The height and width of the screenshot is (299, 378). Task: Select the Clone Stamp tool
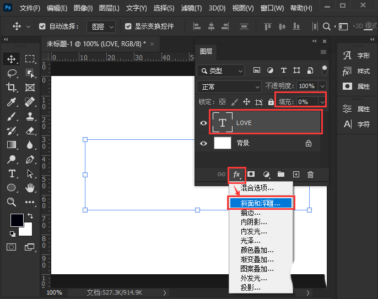[x=30, y=117]
